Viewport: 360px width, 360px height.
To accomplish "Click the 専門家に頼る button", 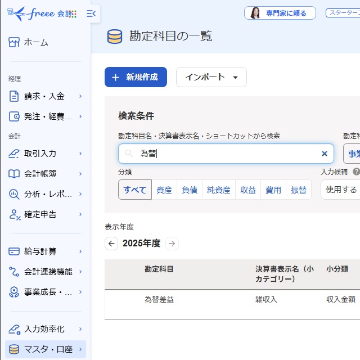I will click(x=280, y=13).
